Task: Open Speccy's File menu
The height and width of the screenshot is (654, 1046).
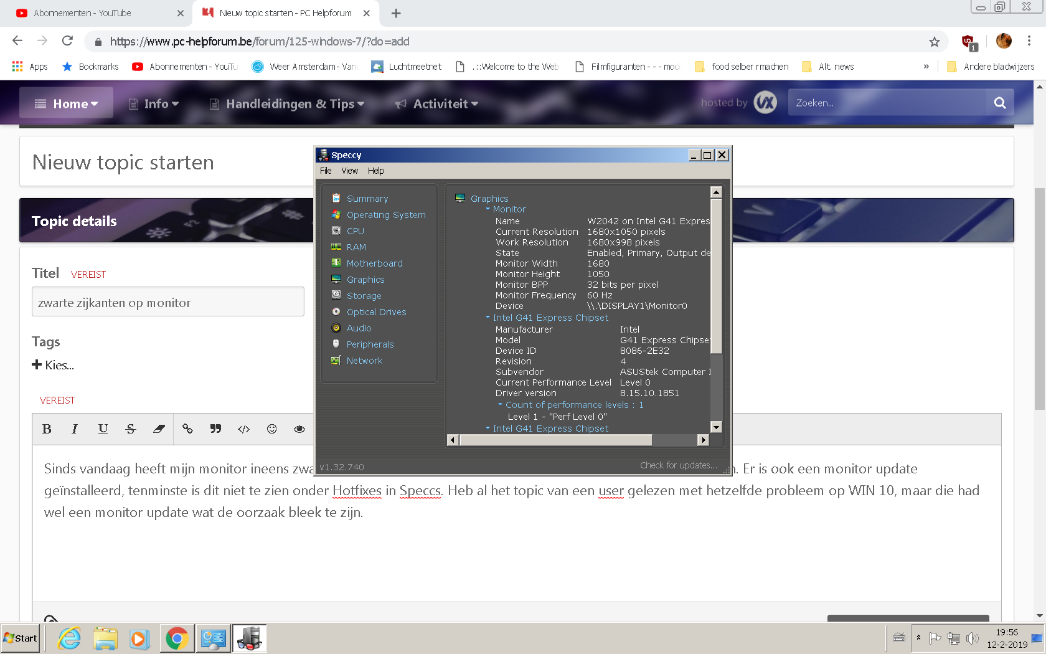Action: (326, 171)
